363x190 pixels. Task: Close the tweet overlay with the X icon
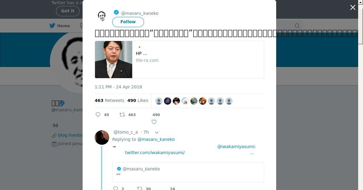click(x=353, y=8)
